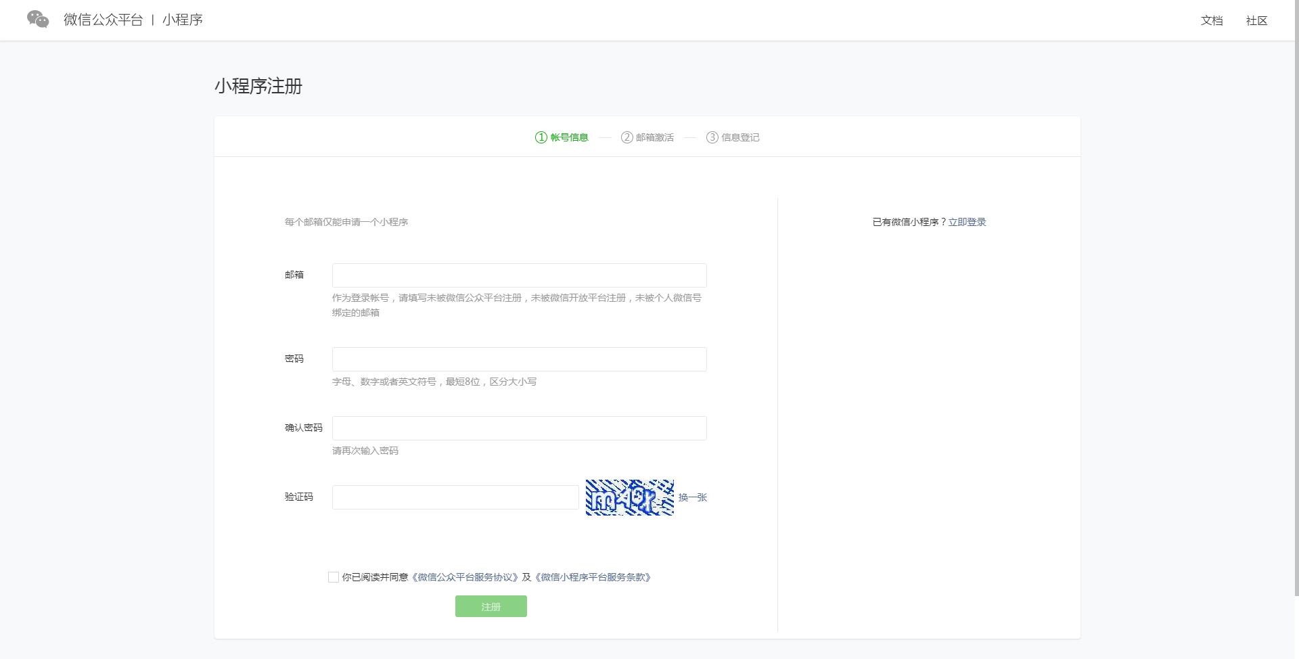This screenshot has height=659, width=1299.
Task: Click the 小程序 header label
Action: pyautogui.click(x=183, y=20)
